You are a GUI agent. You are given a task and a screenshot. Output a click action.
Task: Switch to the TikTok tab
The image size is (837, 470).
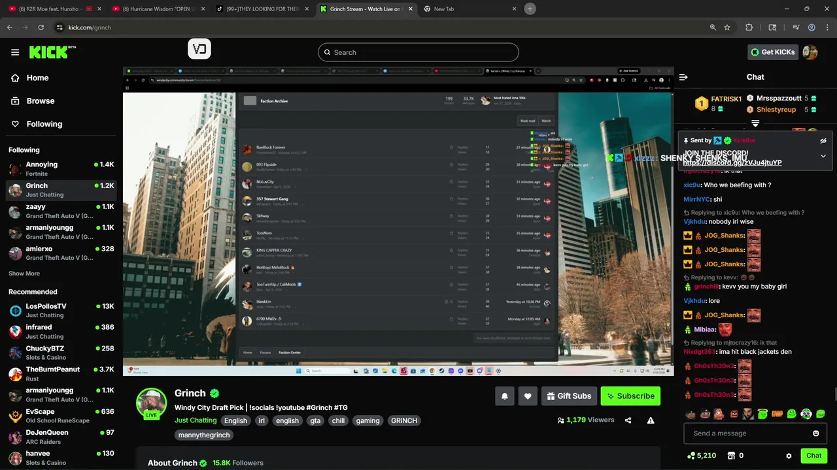pos(262,9)
